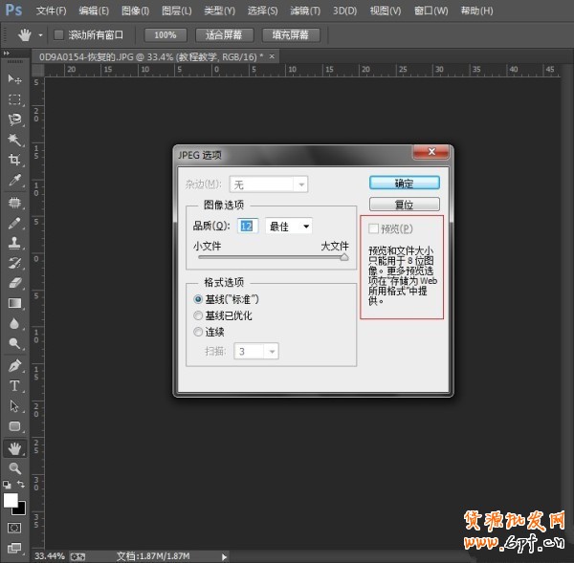Viewport: 574px width, 563px height.
Task: Activate the Crop tool
Action: click(x=14, y=160)
